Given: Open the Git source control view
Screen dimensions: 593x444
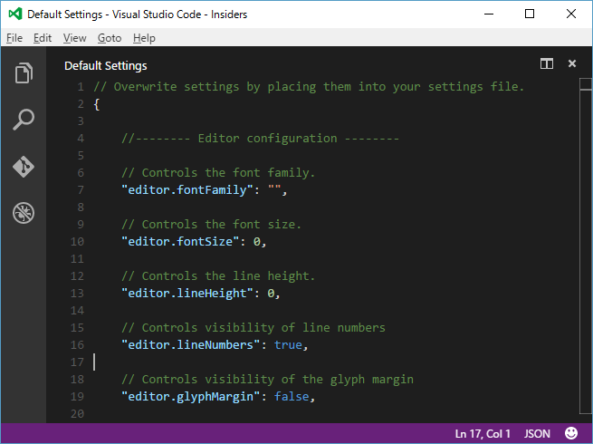Looking at the screenshot, I should [24, 167].
